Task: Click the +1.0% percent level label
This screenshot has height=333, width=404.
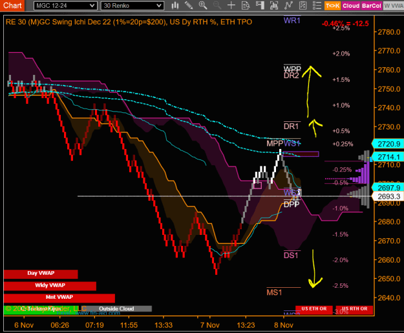Action: coord(341,105)
